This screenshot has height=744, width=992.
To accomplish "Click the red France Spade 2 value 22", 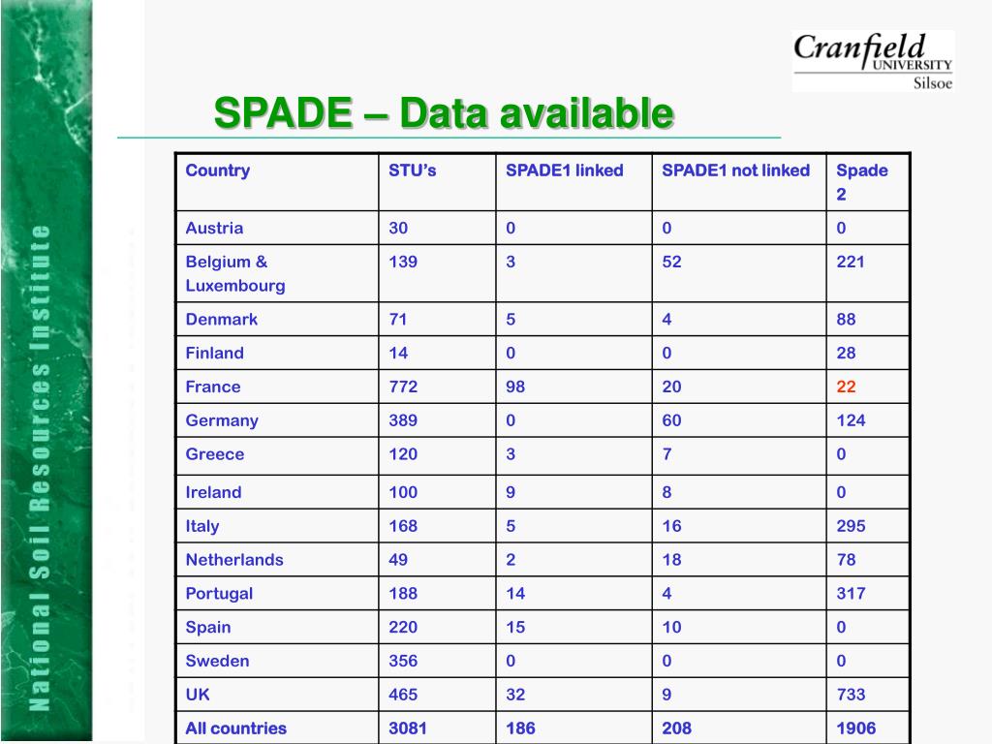I will pyautogui.click(x=846, y=387).
